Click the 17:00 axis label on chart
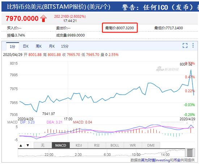 point(68,119)
